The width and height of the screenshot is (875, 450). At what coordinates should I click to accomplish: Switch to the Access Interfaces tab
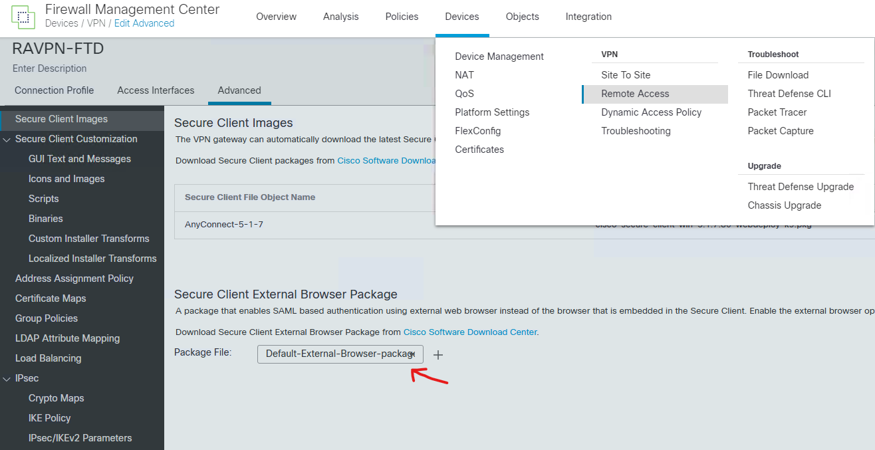click(156, 90)
